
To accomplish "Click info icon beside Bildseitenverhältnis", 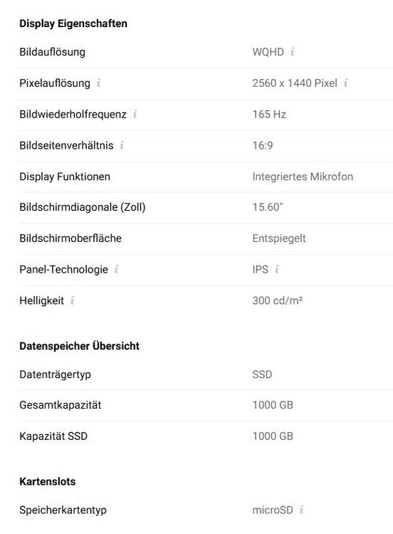I will [x=122, y=145].
